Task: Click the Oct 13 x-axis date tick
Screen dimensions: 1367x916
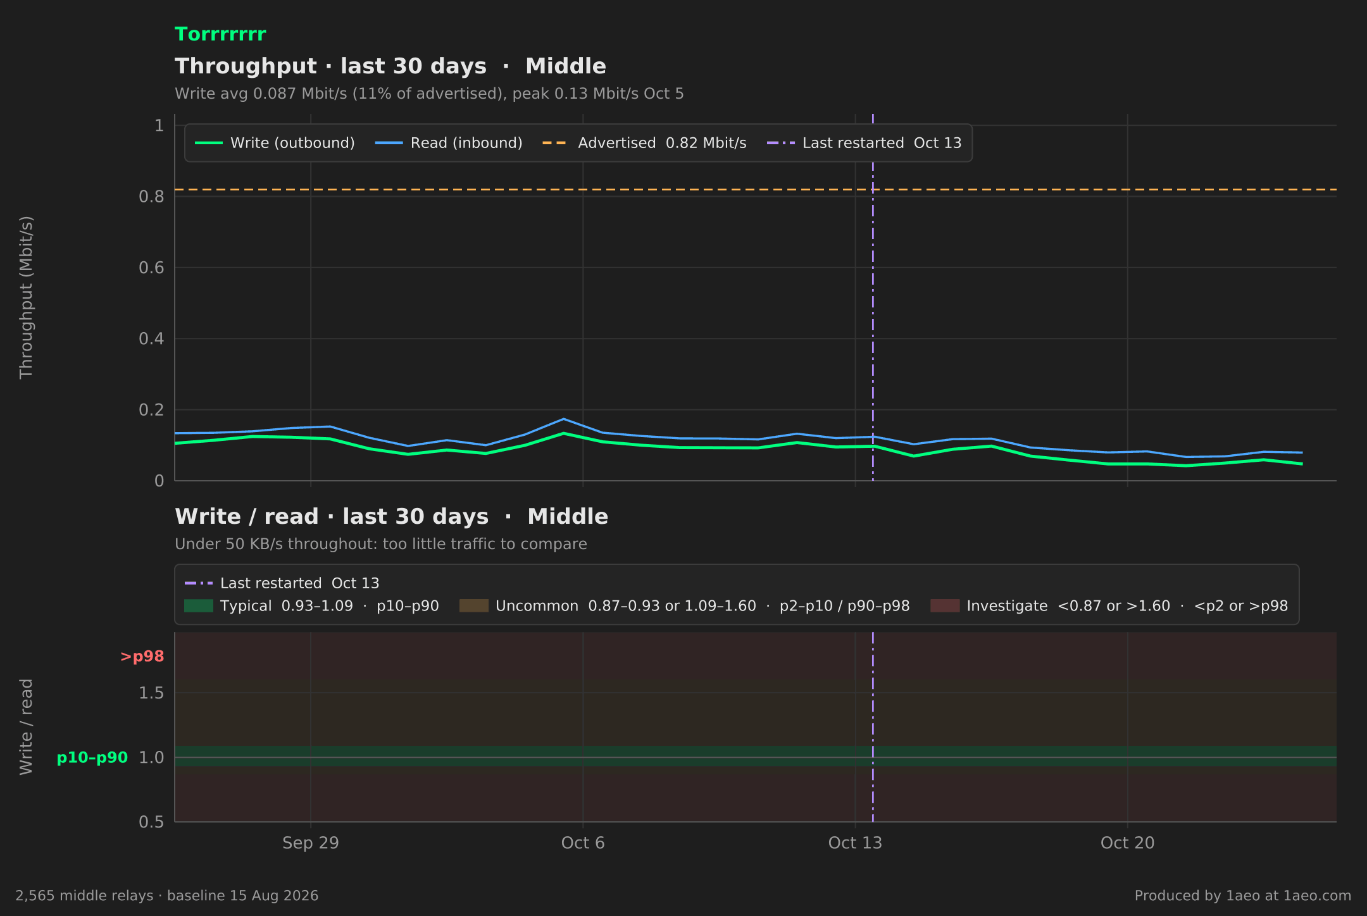Action: click(855, 843)
